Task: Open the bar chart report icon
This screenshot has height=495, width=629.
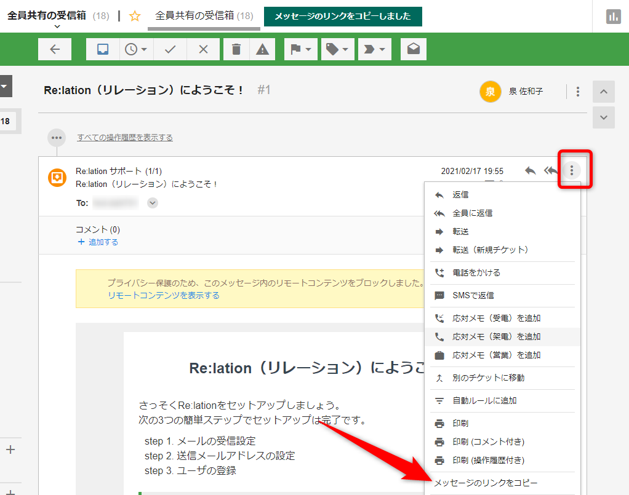Action: (x=614, y=17)
